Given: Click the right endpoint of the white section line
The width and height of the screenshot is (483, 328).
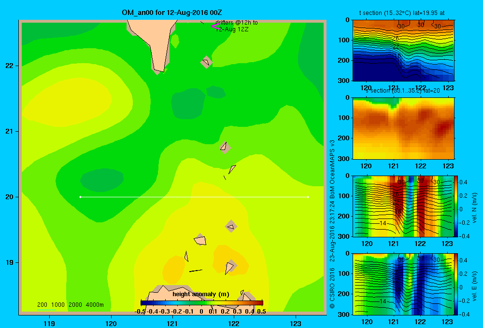Looking at the screenshot, I should click(308, 197).
